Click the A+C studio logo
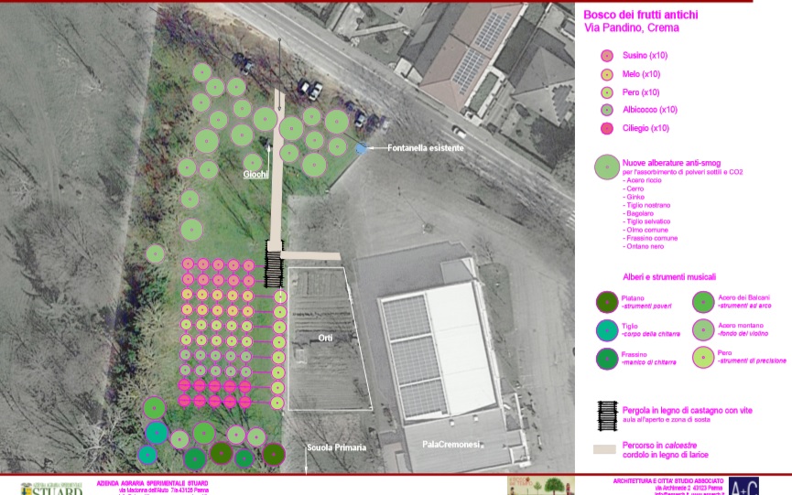 (743, 486)
